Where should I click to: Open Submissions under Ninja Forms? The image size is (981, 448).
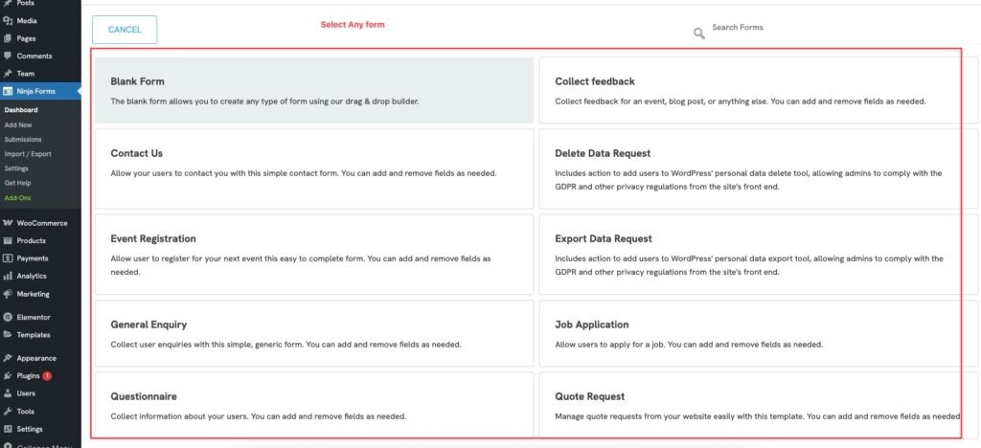pyautogui.click(x=23, y=140)
